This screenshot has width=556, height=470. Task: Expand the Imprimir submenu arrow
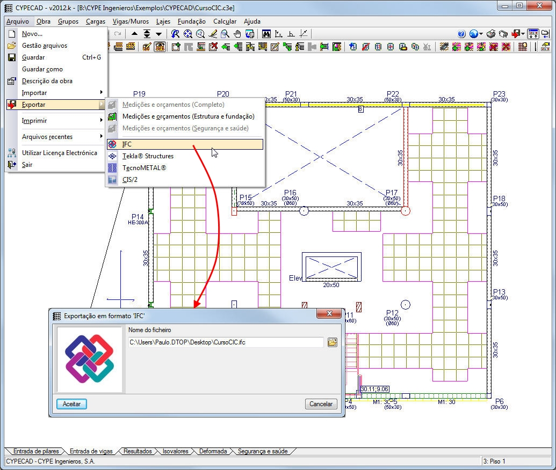[102, 120]
